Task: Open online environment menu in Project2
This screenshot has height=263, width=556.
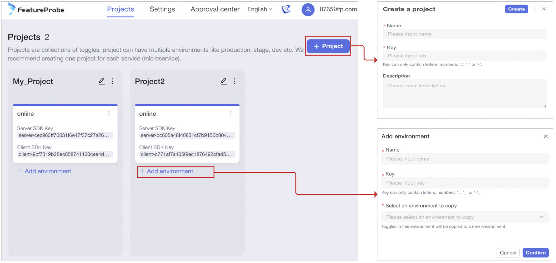Action: click(231, 114)
